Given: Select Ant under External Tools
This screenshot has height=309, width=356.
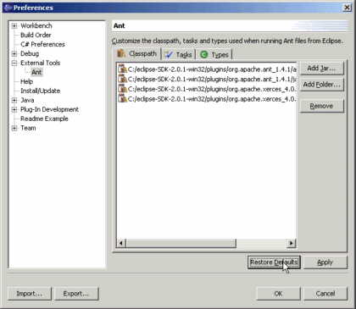Looking at the screenshot, I should (x=36, y=72).
